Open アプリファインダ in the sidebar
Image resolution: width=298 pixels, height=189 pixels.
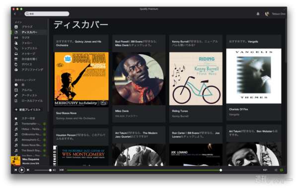click(32, 70)
